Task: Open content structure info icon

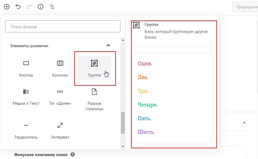Action: tap(40, 7)
